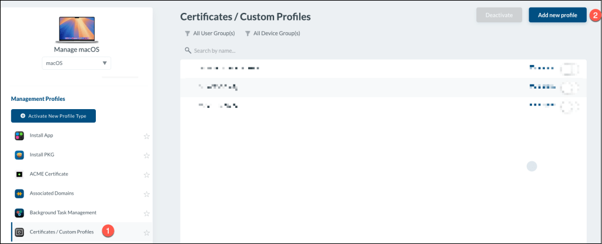The image size is (602, 244).
Task: Click the search magnifier icon
Action: click(x=188, y=51)
